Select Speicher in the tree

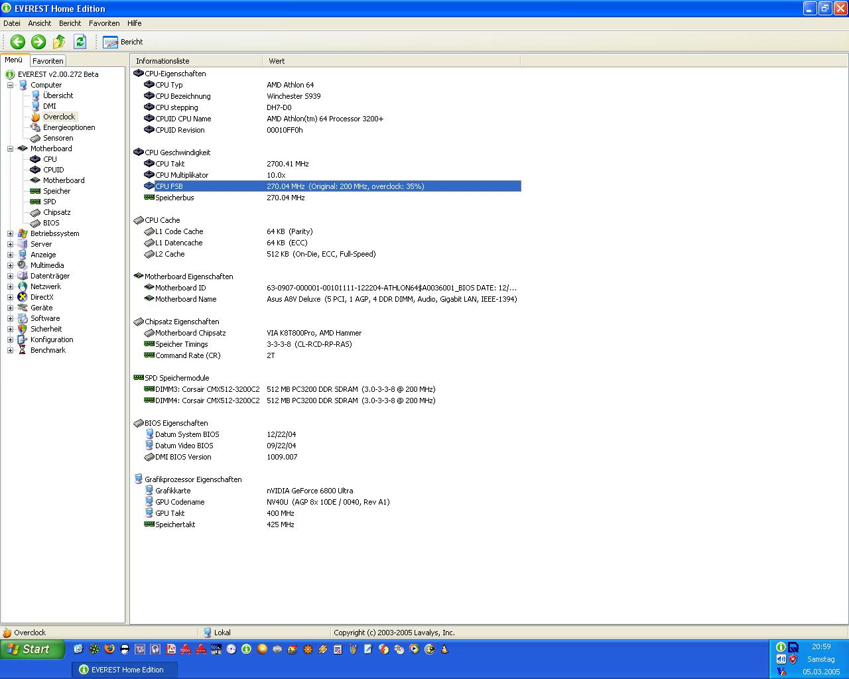(56, 191)
